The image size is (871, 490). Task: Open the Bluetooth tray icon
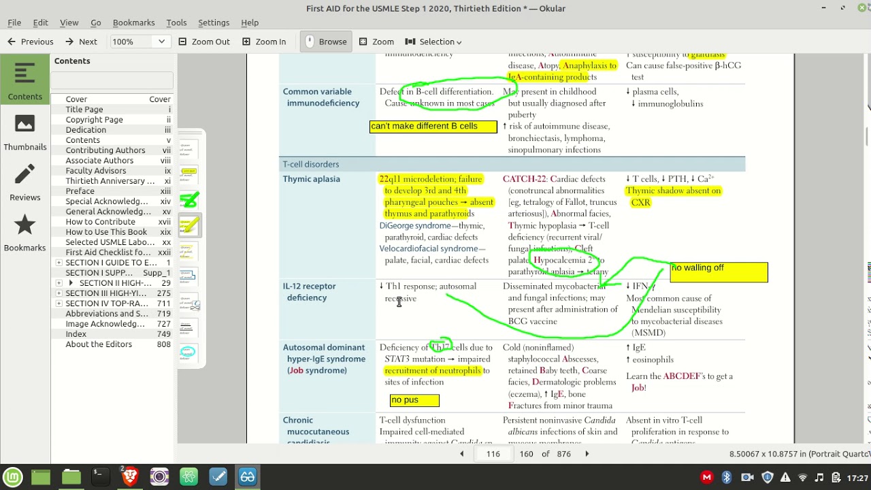point(726,478)
